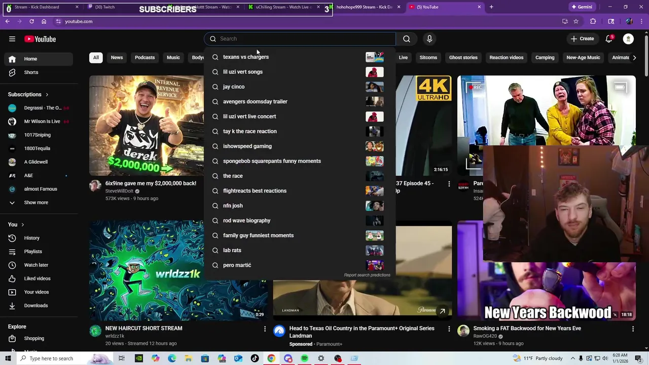Open 1017Sniping subscription
The image size is (649, 365).
pos(39,135)
